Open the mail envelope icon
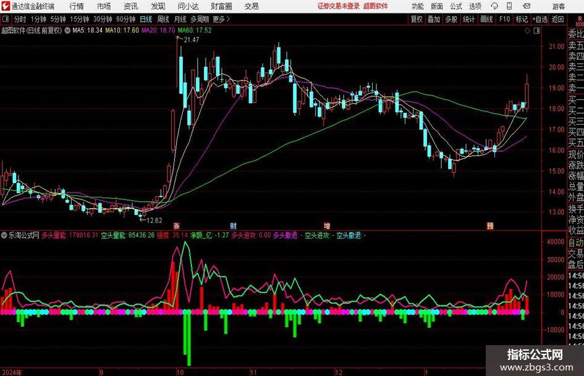Screen dimensions: 584x376 pyautogui.click(x=527, y=6)
